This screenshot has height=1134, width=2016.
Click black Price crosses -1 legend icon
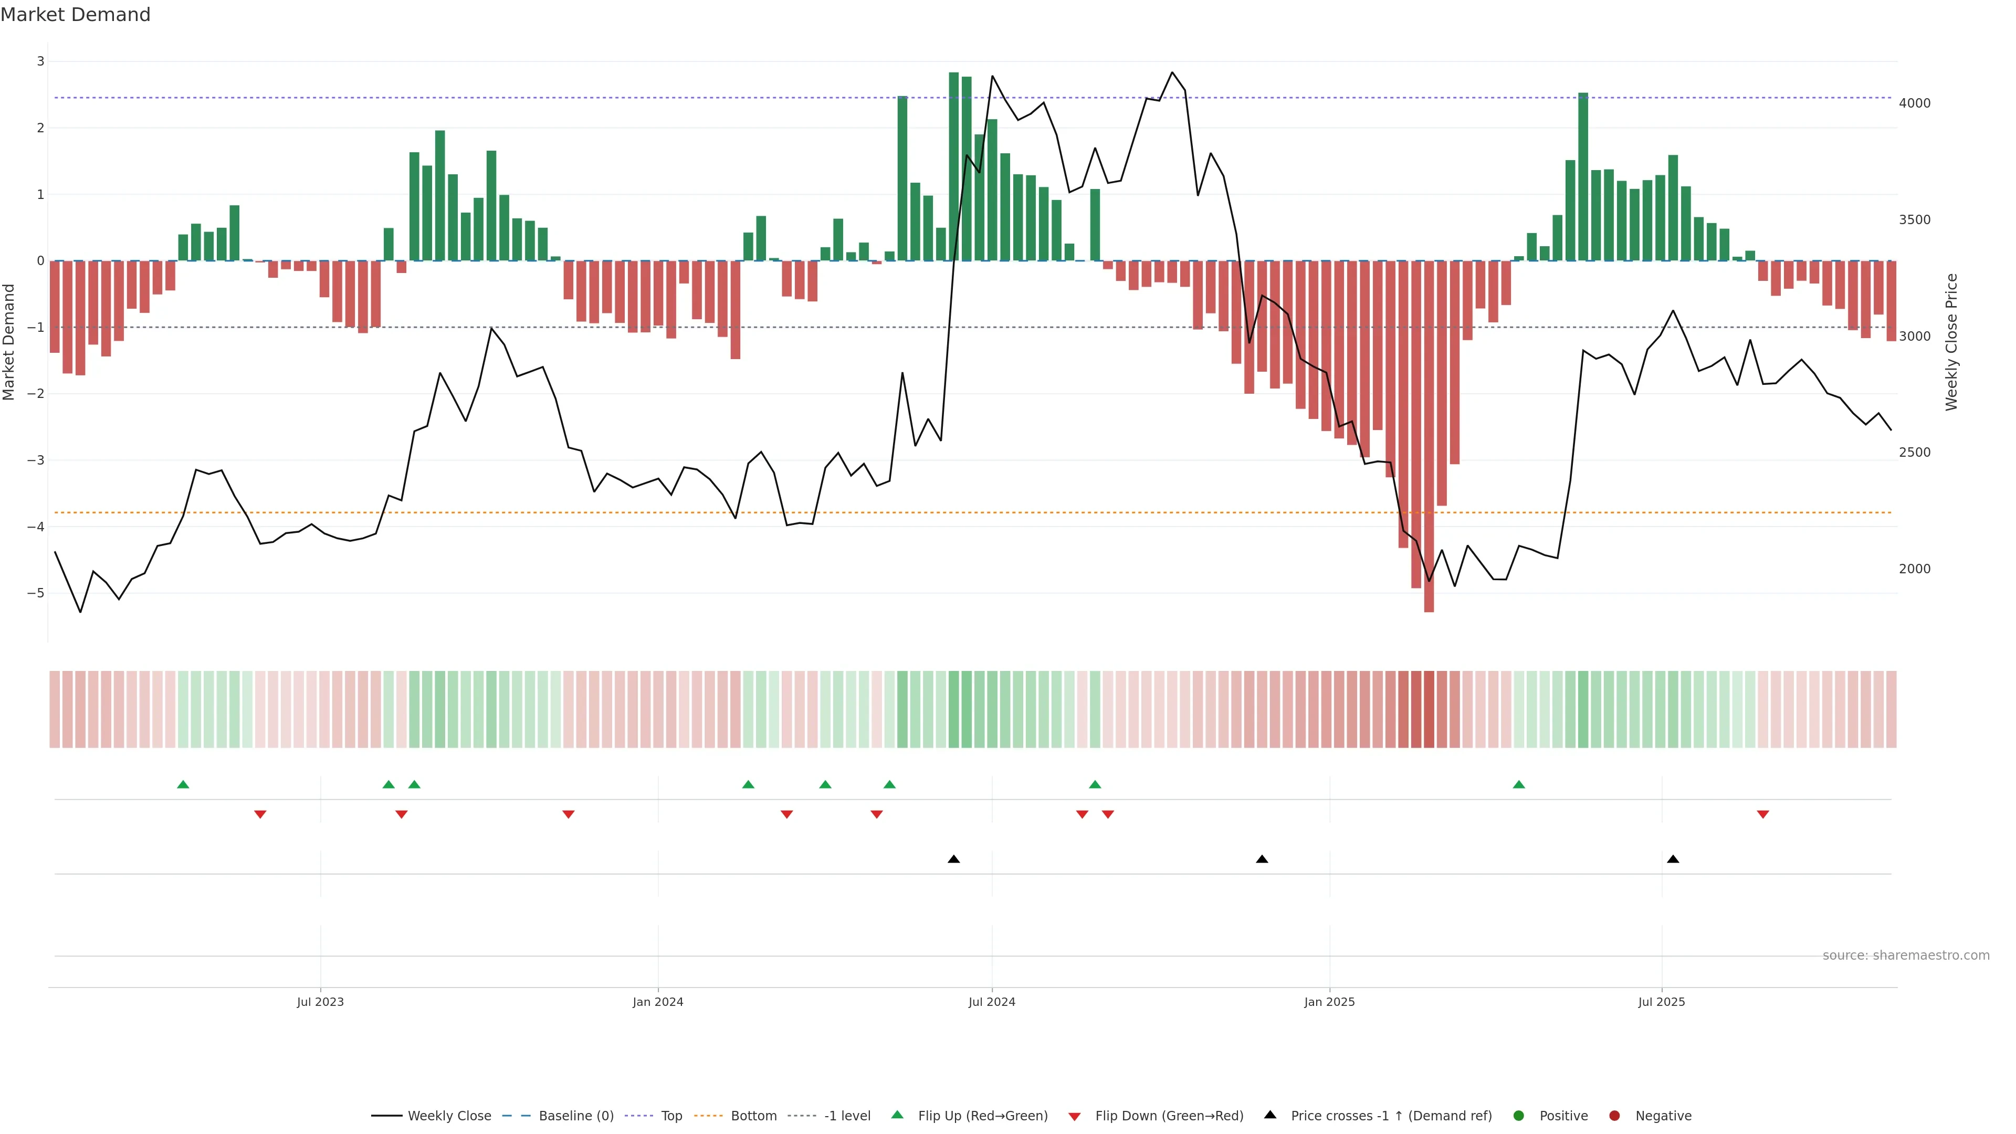coord(1270,1115)
